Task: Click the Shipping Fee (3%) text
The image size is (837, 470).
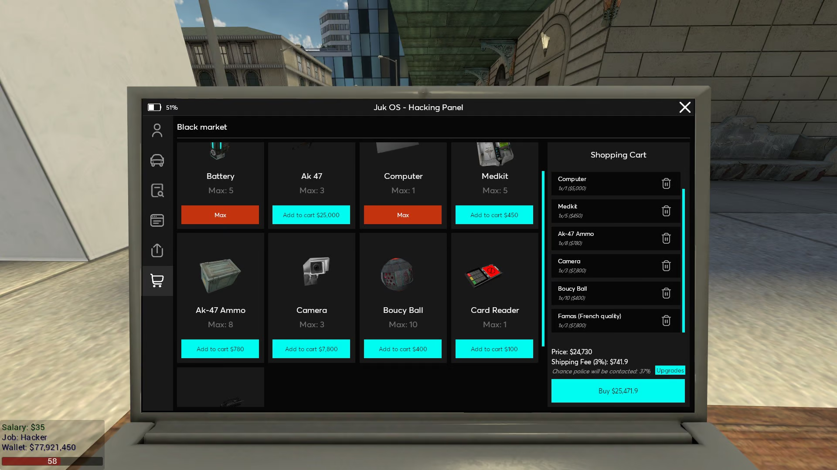Action: click(589, 362)
